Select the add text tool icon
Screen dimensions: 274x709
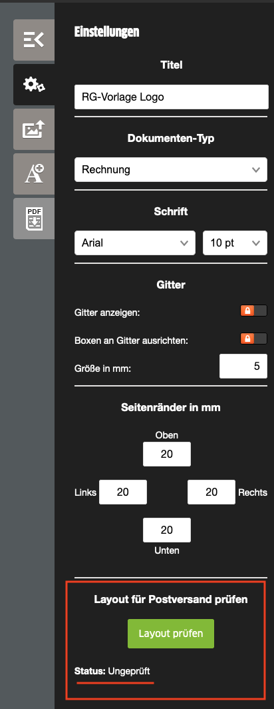click(x=34, y=174)
